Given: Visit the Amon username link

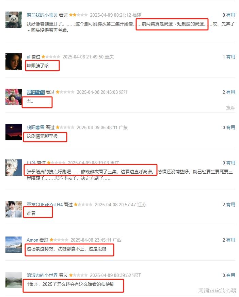Looking at the screenshot, I should pyautogui.click(x=32, y=240).
